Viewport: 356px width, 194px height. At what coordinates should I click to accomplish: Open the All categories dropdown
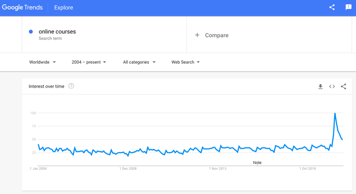139,62
